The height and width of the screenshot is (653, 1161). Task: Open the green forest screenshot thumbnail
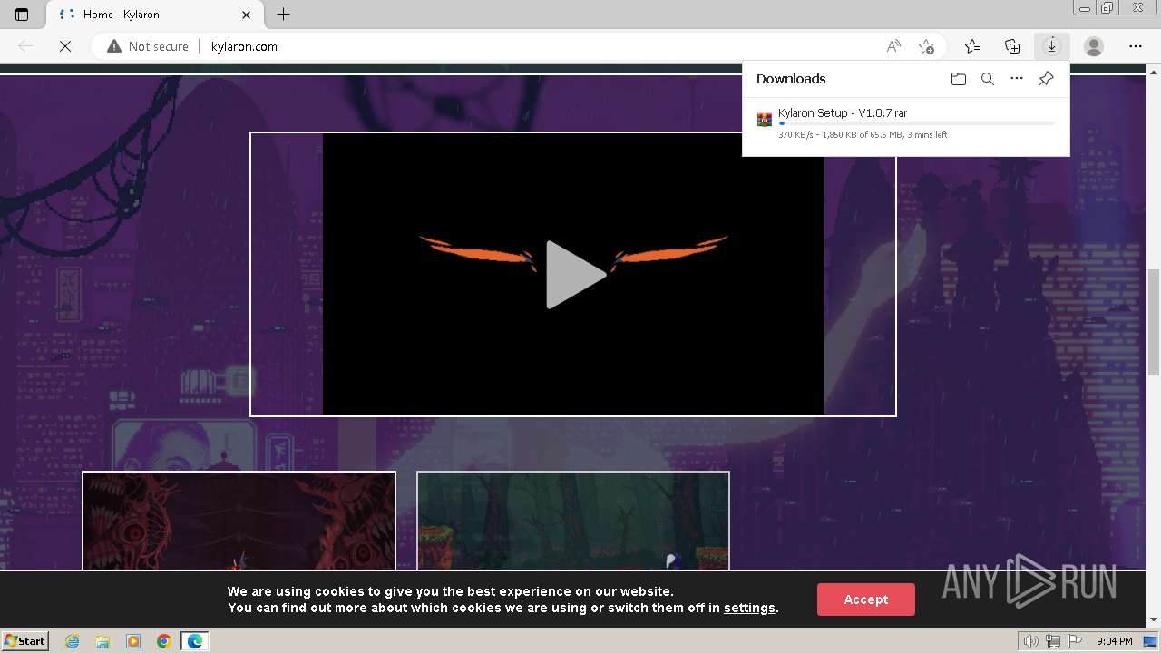click(573, 521)
